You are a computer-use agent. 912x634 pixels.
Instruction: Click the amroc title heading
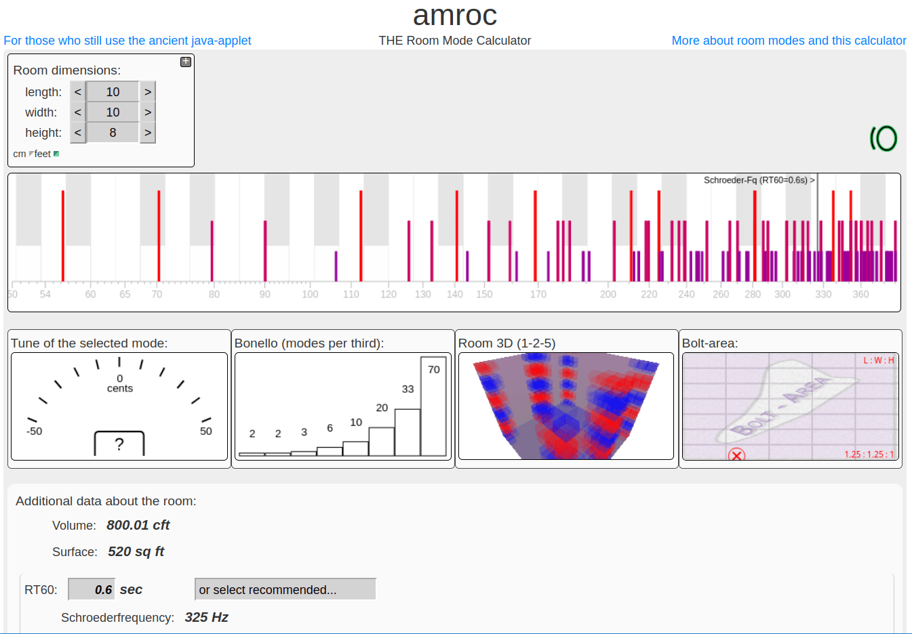455,15
